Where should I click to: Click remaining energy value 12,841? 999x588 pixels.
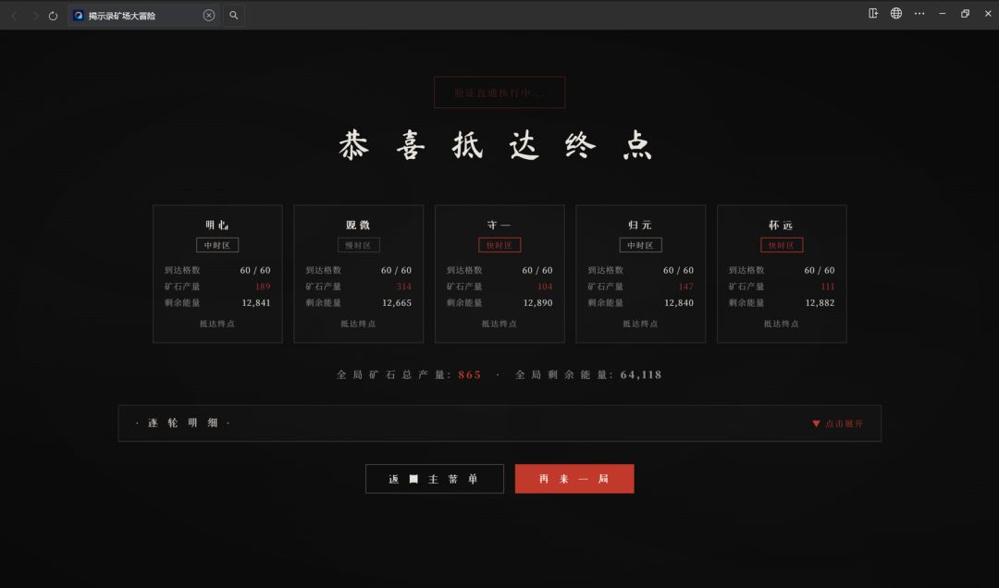pyautogui.click(x=256, y=303)
